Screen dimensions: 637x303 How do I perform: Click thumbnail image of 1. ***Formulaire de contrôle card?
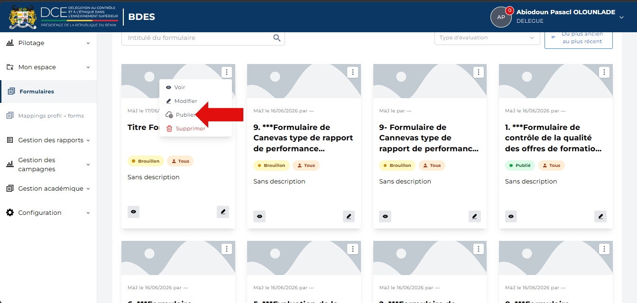click(x=556, y=81)
